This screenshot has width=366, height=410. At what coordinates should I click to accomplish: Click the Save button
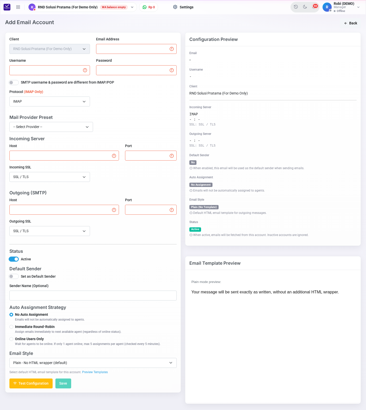tap(63, 384)
